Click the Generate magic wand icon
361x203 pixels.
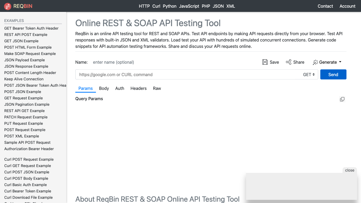pyautogui.click(x=315, y=62)
